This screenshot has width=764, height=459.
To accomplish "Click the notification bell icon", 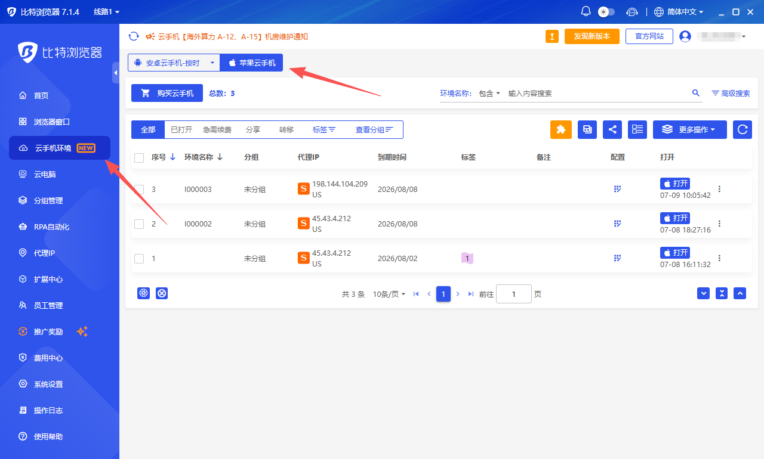I will (x=586, y=11).
